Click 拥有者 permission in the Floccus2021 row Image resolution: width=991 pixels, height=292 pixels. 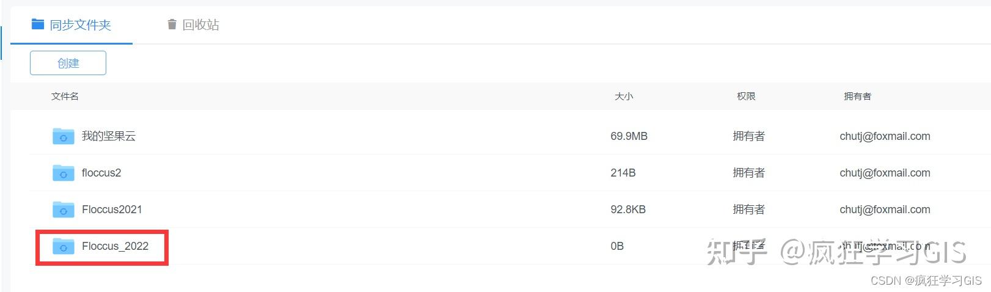748,210
